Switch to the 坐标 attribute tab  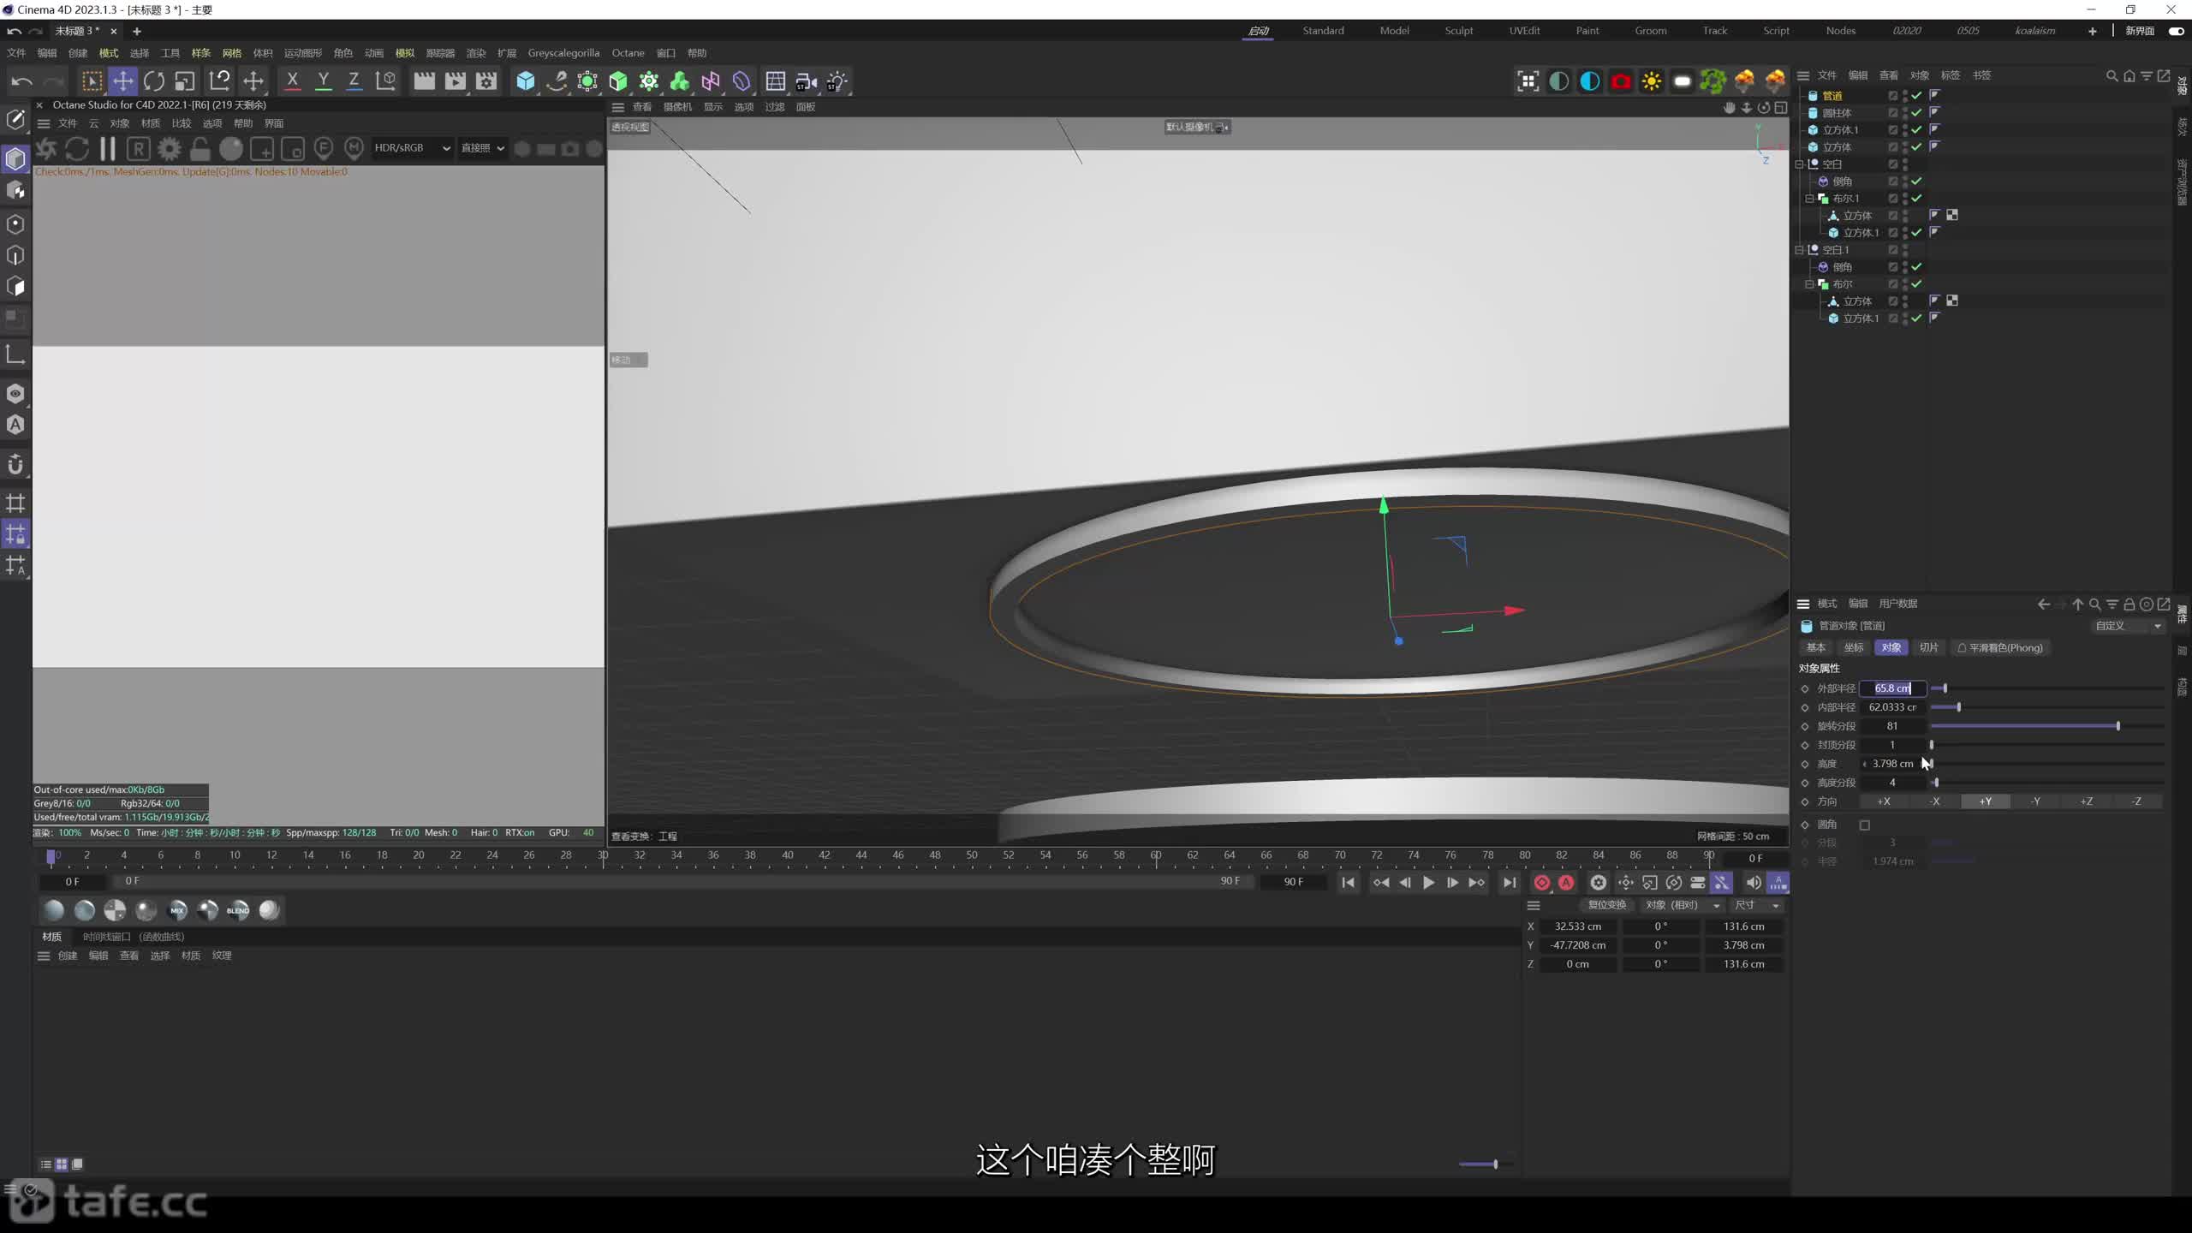coord(1854,647)
